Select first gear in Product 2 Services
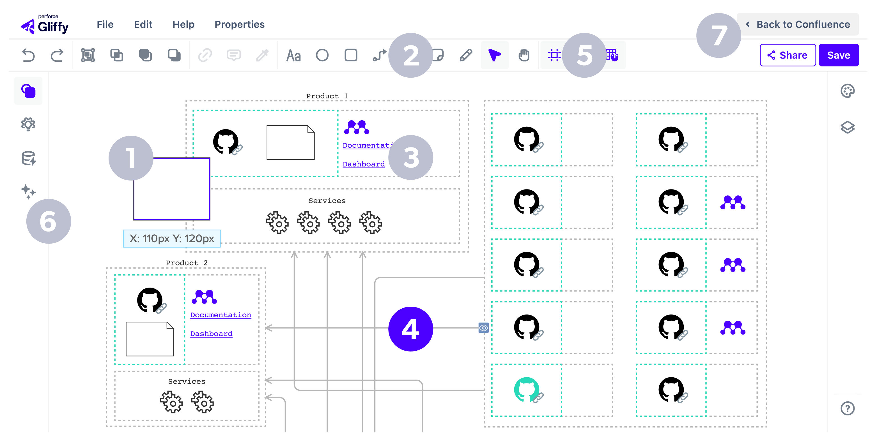This screenshot has width=877, height=444. coord(171,402)
